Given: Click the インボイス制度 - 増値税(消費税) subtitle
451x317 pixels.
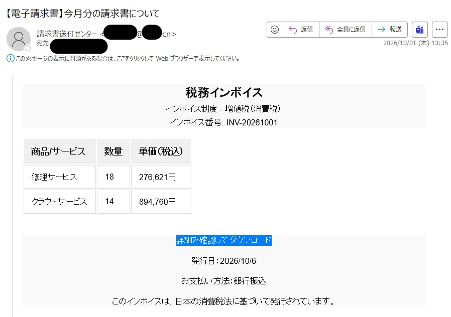Looking at the screenshot, I should pos(223,109).
